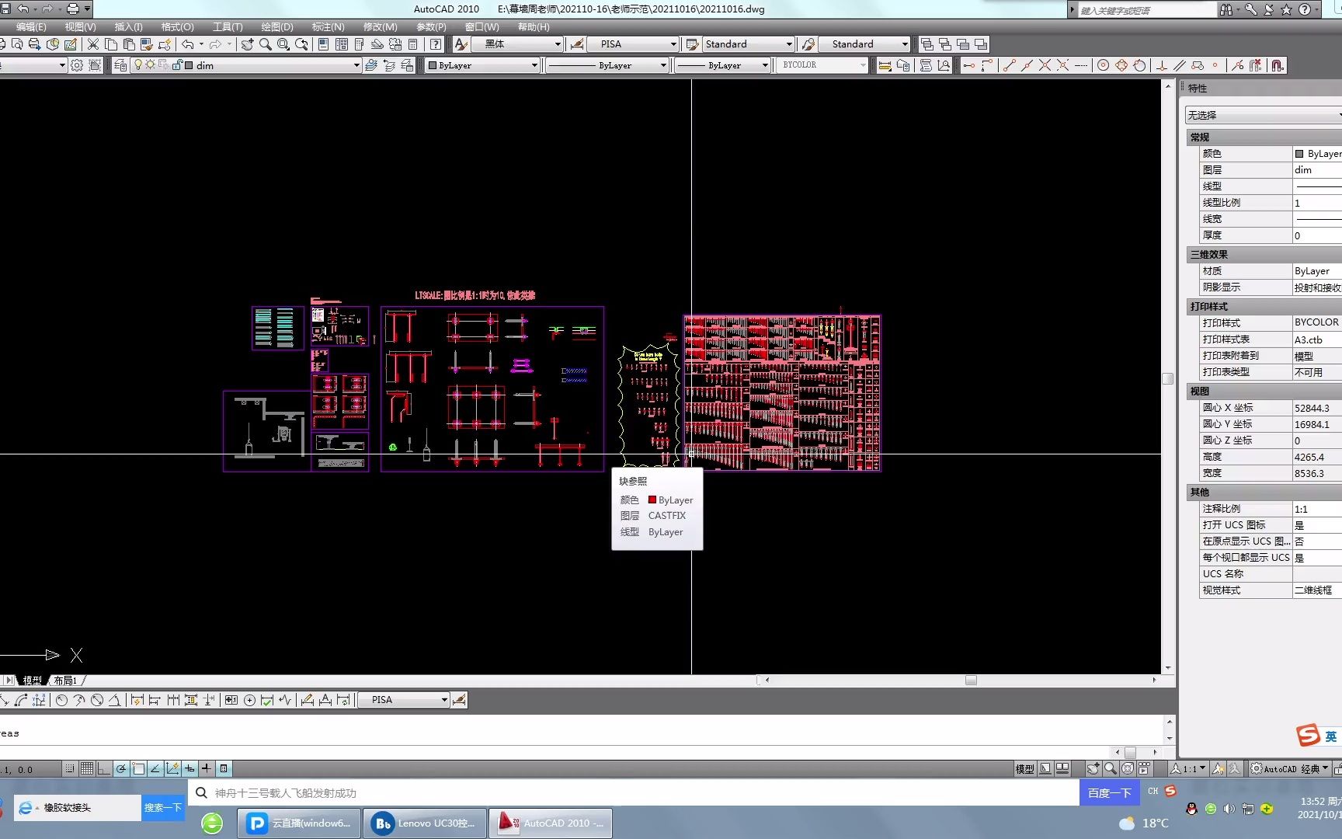Select the Pan hand tool
The width and height of the screenshot is (1342, 839).
pyautogui.click(x=247, y=44)
